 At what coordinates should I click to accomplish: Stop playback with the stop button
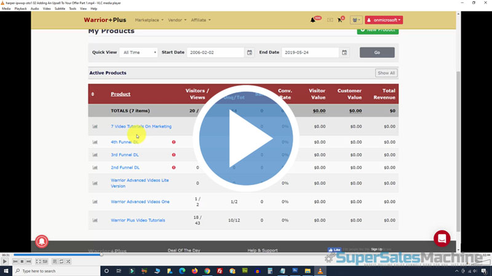(22, 261)
